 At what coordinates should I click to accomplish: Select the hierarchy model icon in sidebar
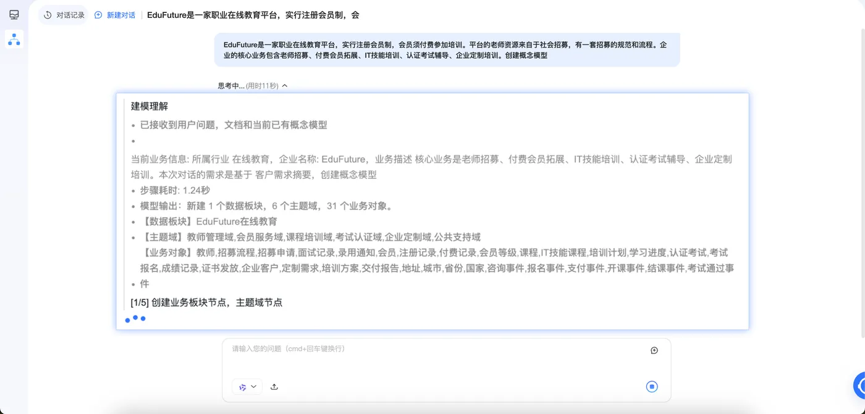14,39
